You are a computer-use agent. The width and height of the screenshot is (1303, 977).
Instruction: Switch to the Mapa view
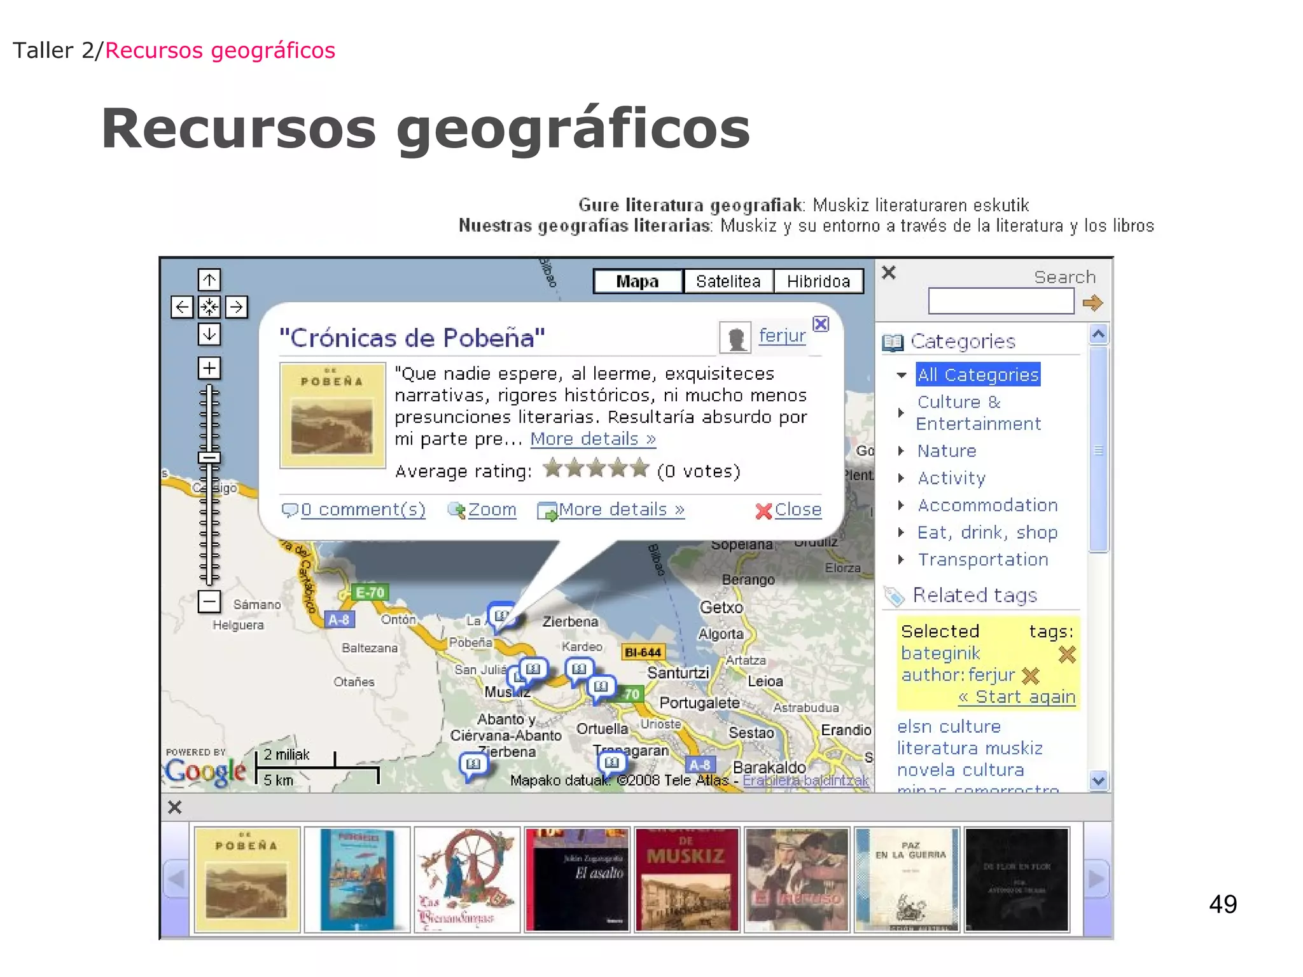(638, 281)
